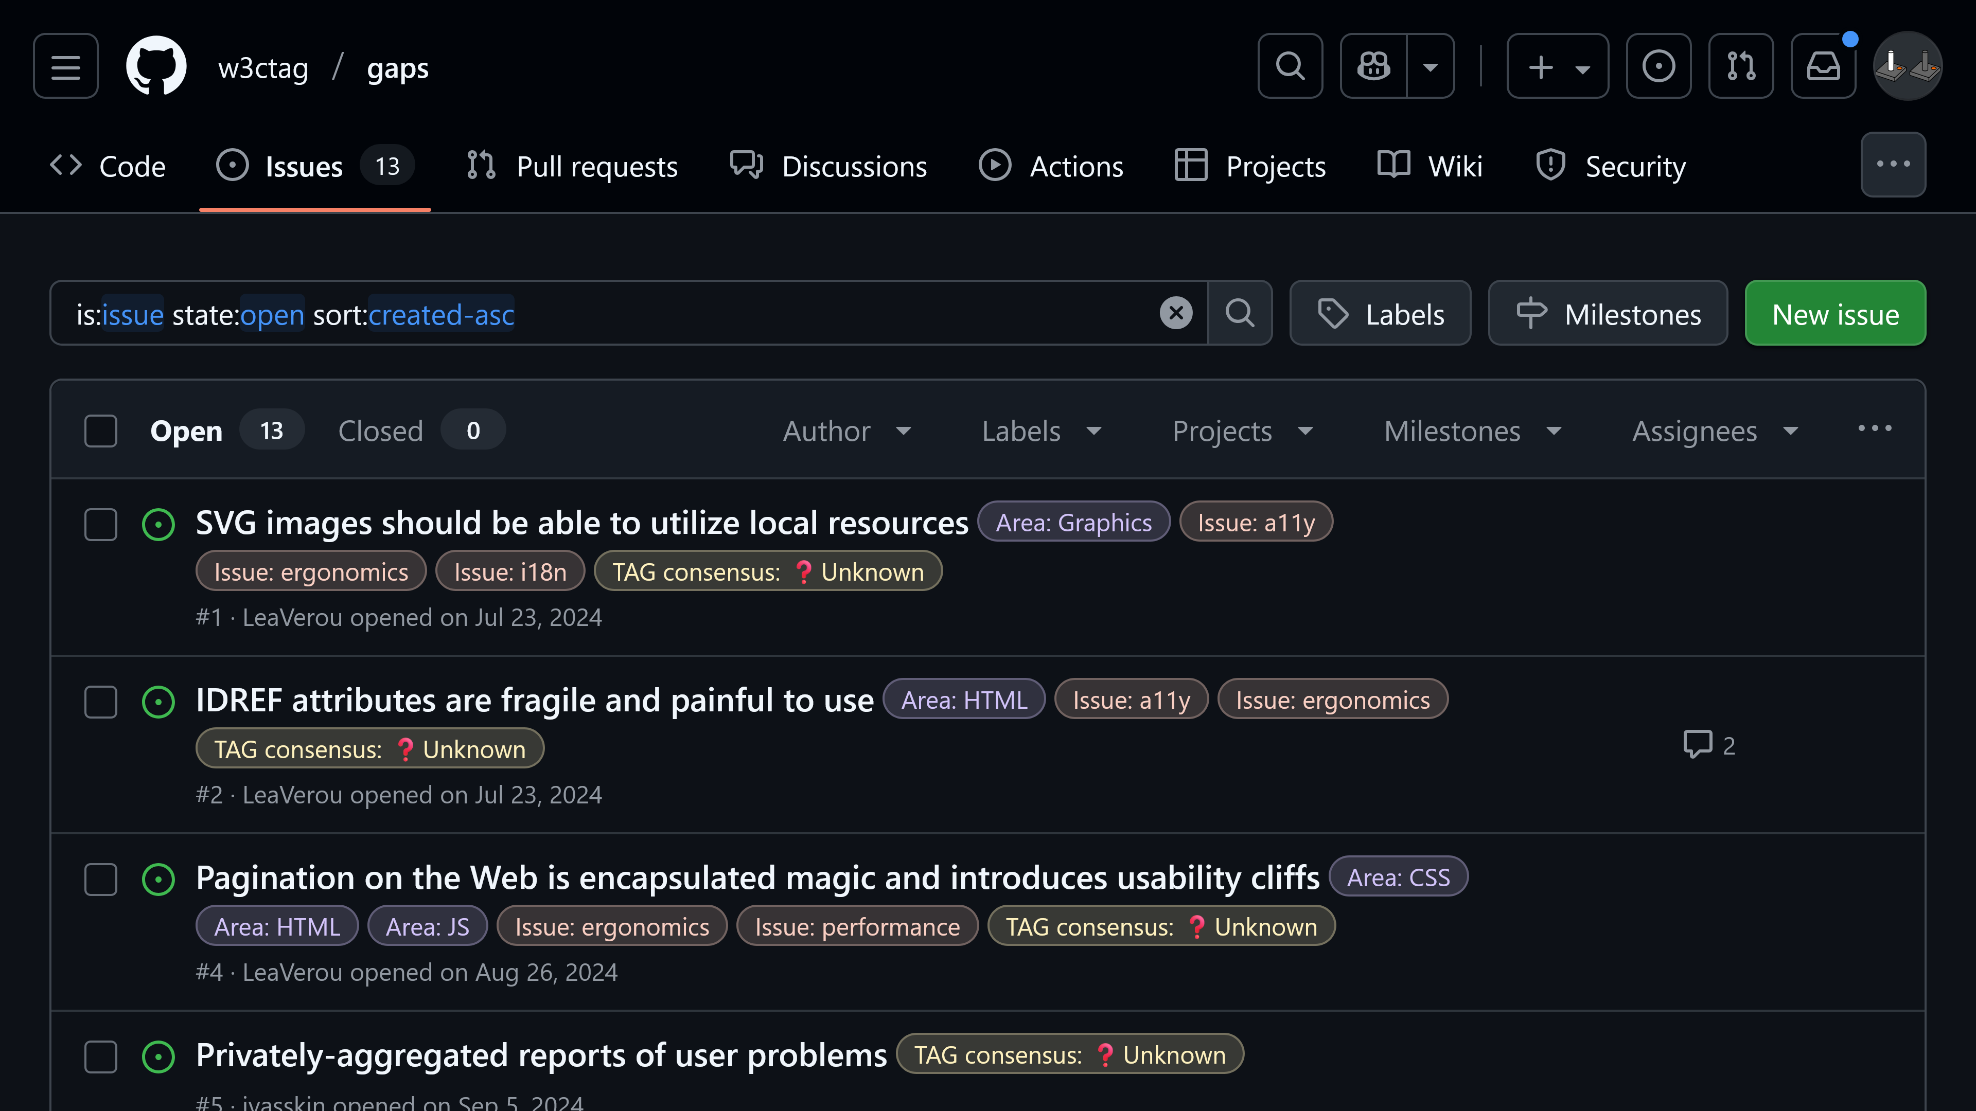The width and height of the screenshot is (1976, 1111).
Task: Open the Author filter dropdown
Action: [847, 431]
